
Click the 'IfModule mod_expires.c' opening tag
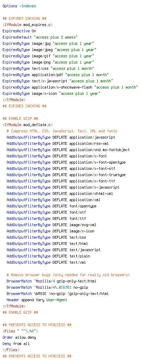(x=28, y=25)
